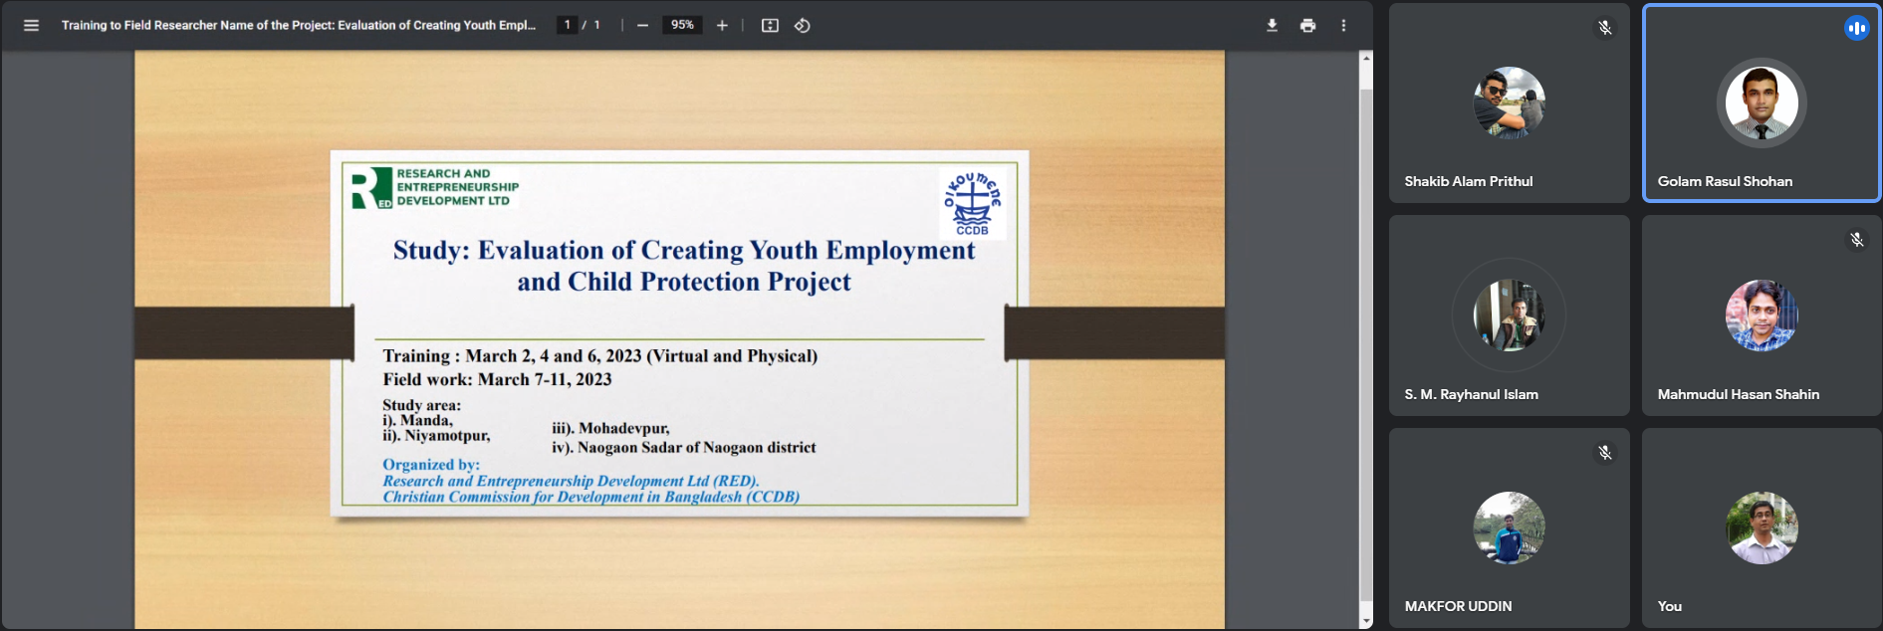This screenshot has height=631, width=1883.
Task: Click your own 'You' participant tile
Action: [1761, 527]
